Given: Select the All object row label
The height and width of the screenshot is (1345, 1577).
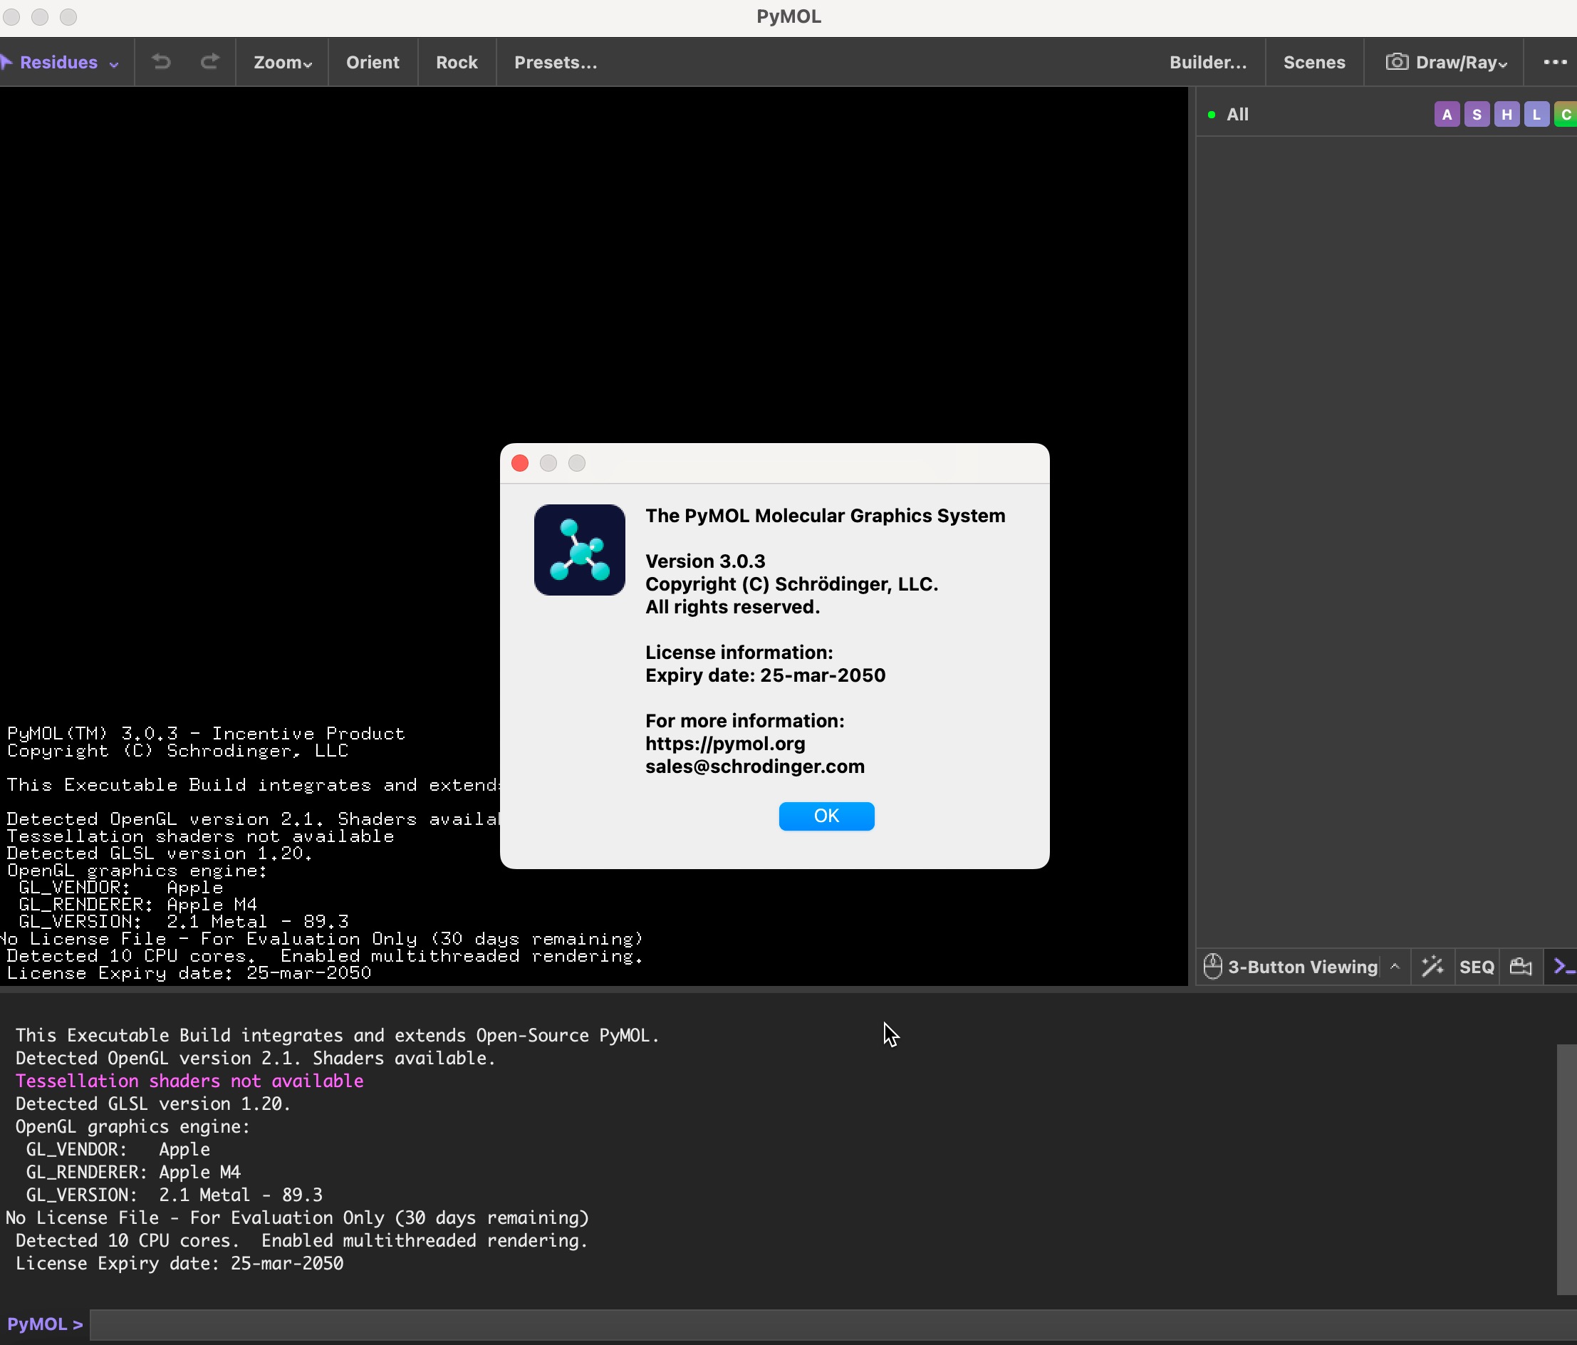Looking at the screenshot, I should 1237,115.
